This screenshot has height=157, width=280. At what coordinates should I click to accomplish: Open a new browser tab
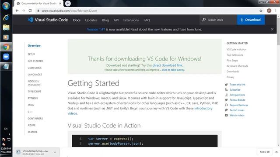tap(68, 3)
